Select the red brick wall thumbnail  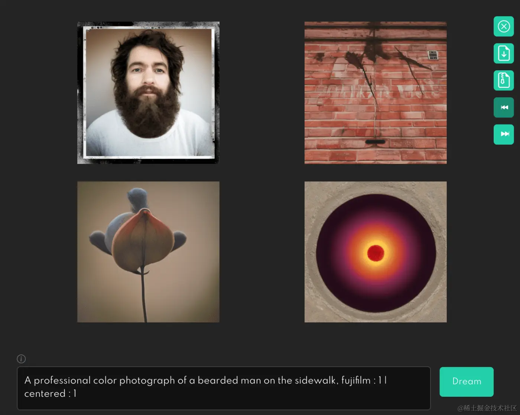[x=376, y=93]
